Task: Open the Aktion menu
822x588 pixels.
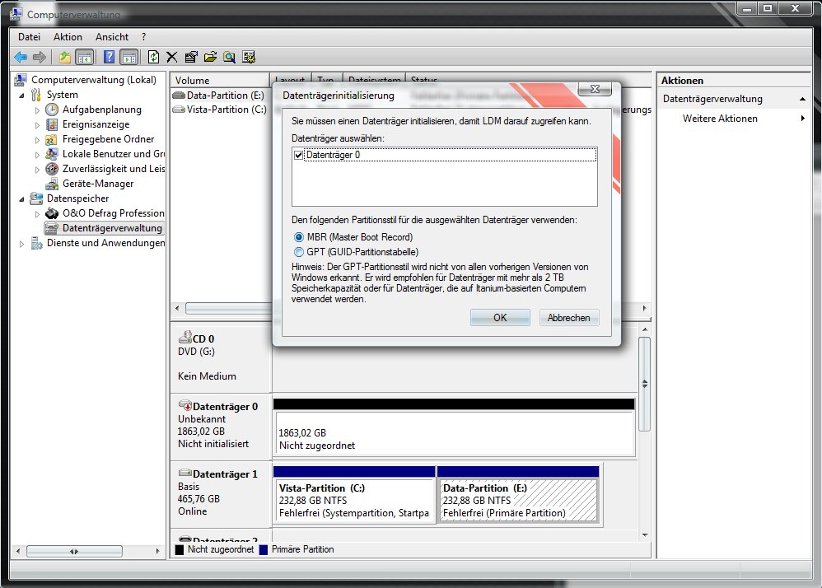Action: click(68, 37)
